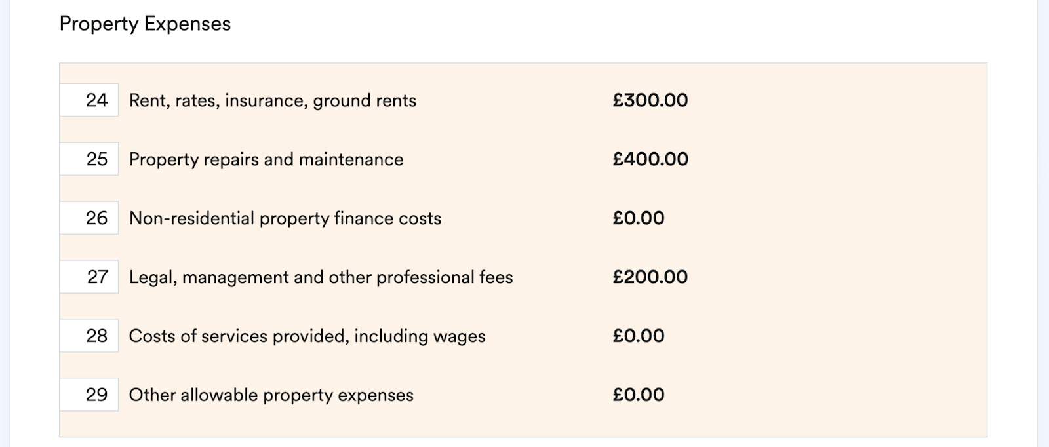Screen dimensions: 1049x447
Task: Click the £200.00 professional fees amount
Action: click(650, 277)
